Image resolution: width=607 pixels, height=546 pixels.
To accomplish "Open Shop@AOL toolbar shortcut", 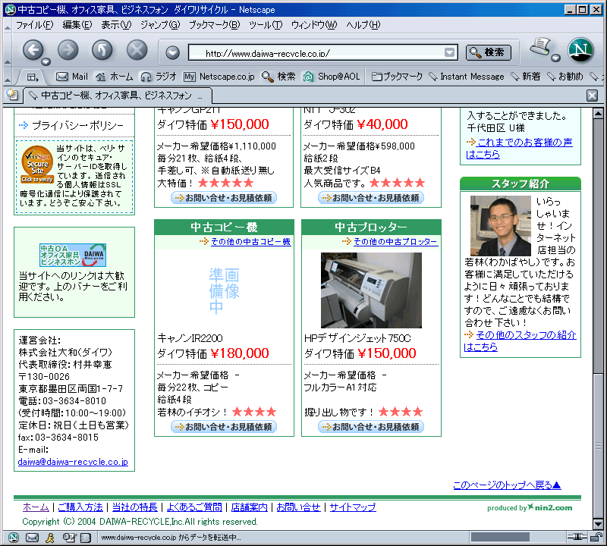I will coord(332,77).
